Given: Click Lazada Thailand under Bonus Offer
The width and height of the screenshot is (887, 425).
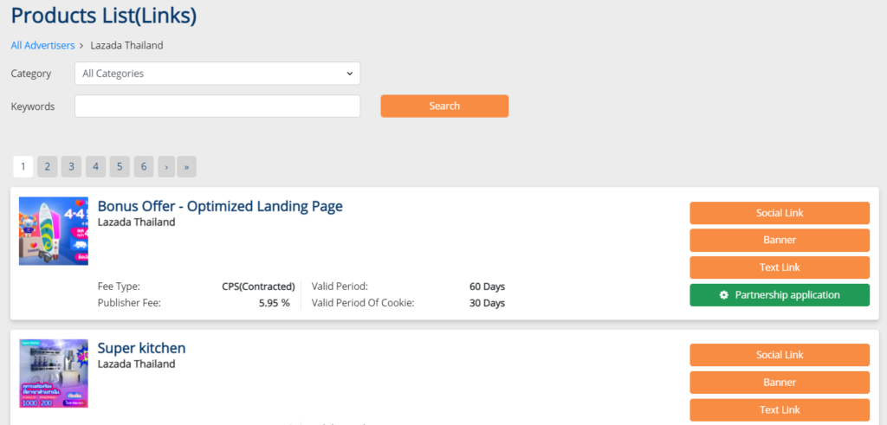Looking at the screenshot, I should (x=136, y=222).
